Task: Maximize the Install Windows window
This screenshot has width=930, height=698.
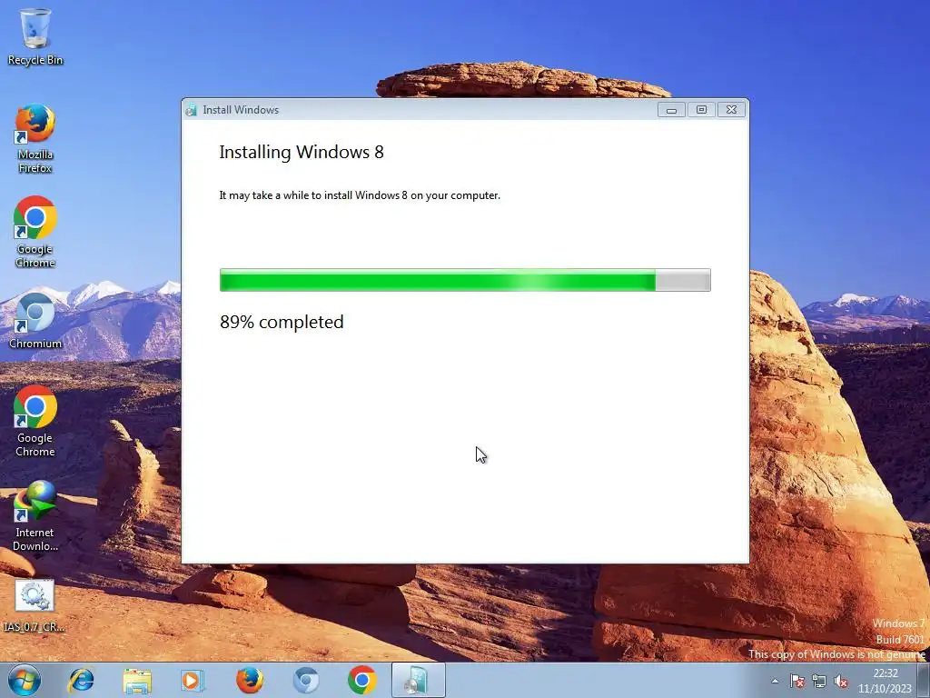Action: point(701,110)
